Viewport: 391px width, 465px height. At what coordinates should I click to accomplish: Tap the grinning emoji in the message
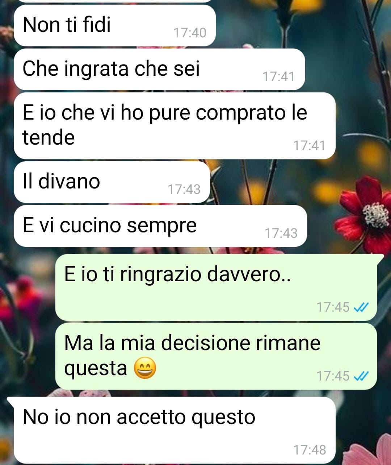[x=145, y=368]
